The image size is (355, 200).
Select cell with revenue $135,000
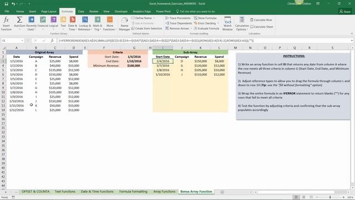(55, 70)
